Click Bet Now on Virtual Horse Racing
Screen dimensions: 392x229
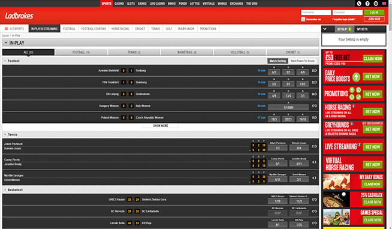click(x=372, y=164)
